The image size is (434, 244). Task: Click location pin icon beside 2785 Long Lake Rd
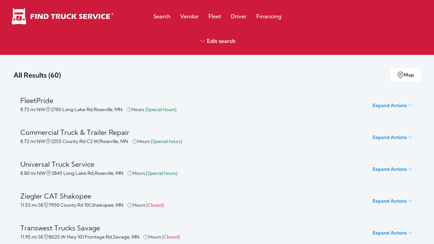click(x=48, y=110)
